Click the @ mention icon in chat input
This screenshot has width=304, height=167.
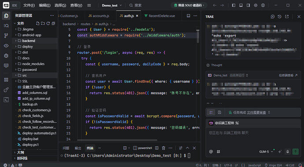[211, 152]
